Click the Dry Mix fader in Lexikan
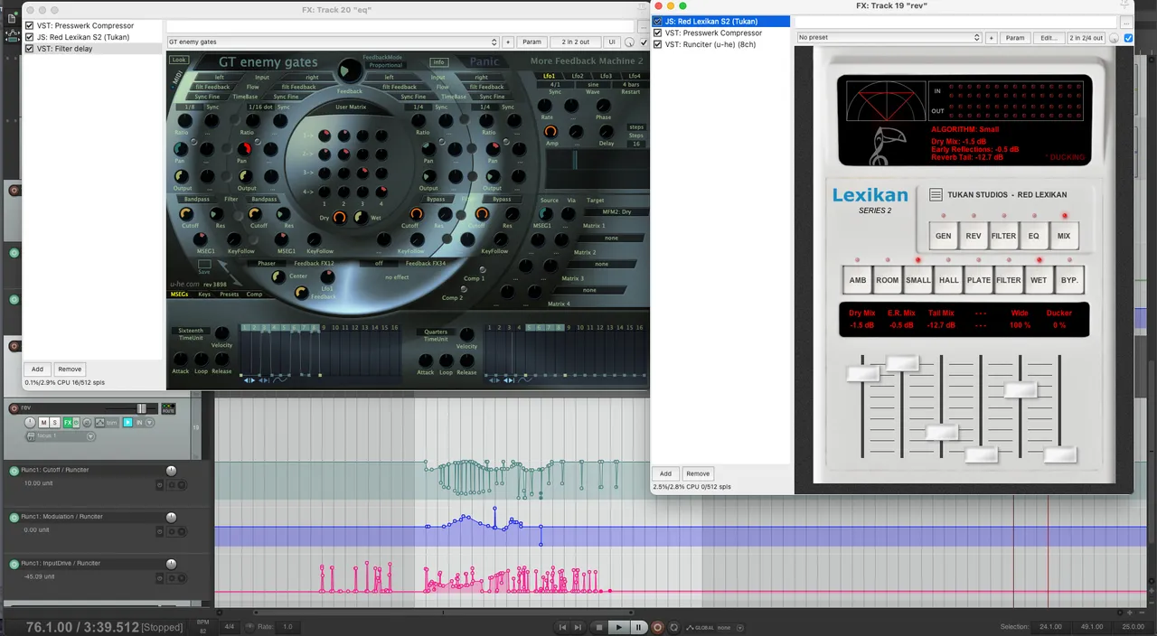 [x=862, y=373]
